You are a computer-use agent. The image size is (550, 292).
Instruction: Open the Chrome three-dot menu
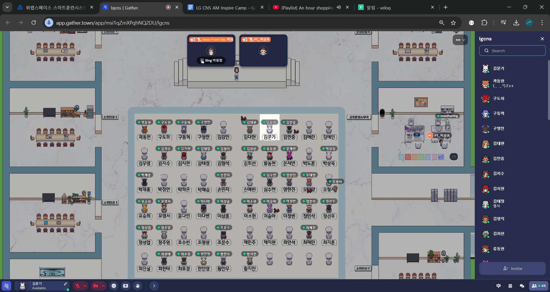coord(542,23)
